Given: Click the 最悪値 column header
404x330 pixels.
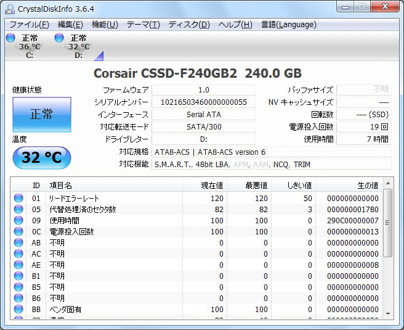Looking at the screenshot, I should (249, 185).
